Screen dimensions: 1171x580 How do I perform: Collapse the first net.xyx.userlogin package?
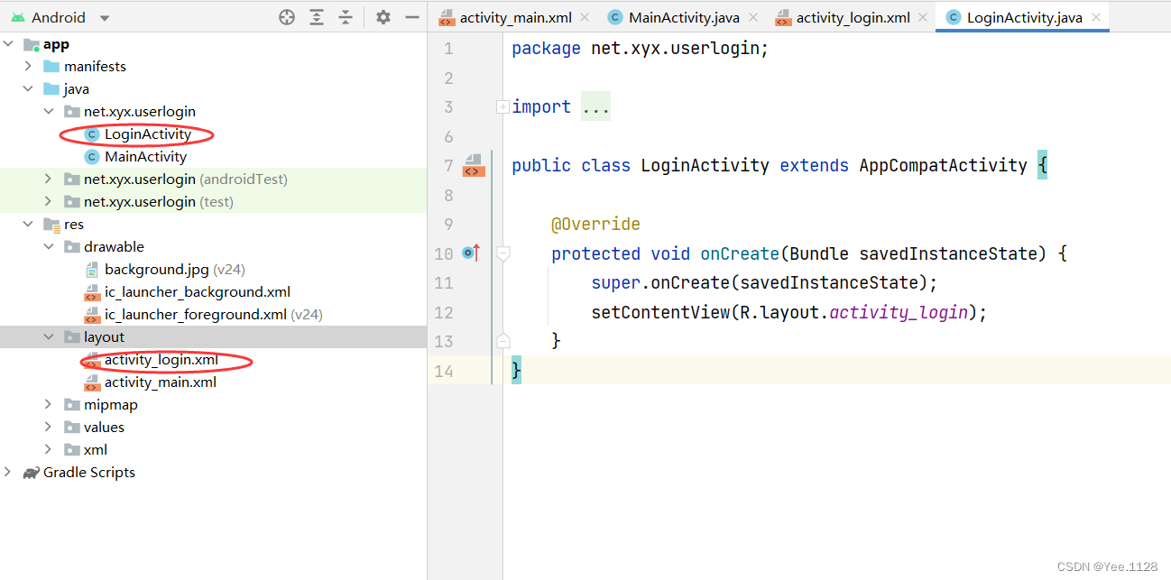(x=49, y=111)
